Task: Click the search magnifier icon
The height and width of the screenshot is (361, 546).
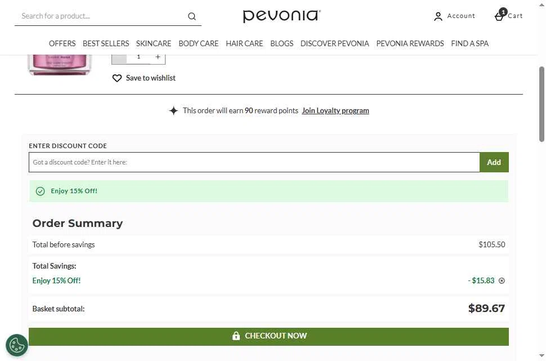Action: tap(192, 16)
